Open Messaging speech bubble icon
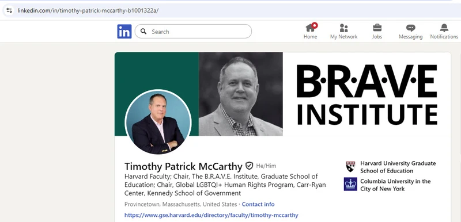This screenshot has width=461, height=222. point(411,28)
